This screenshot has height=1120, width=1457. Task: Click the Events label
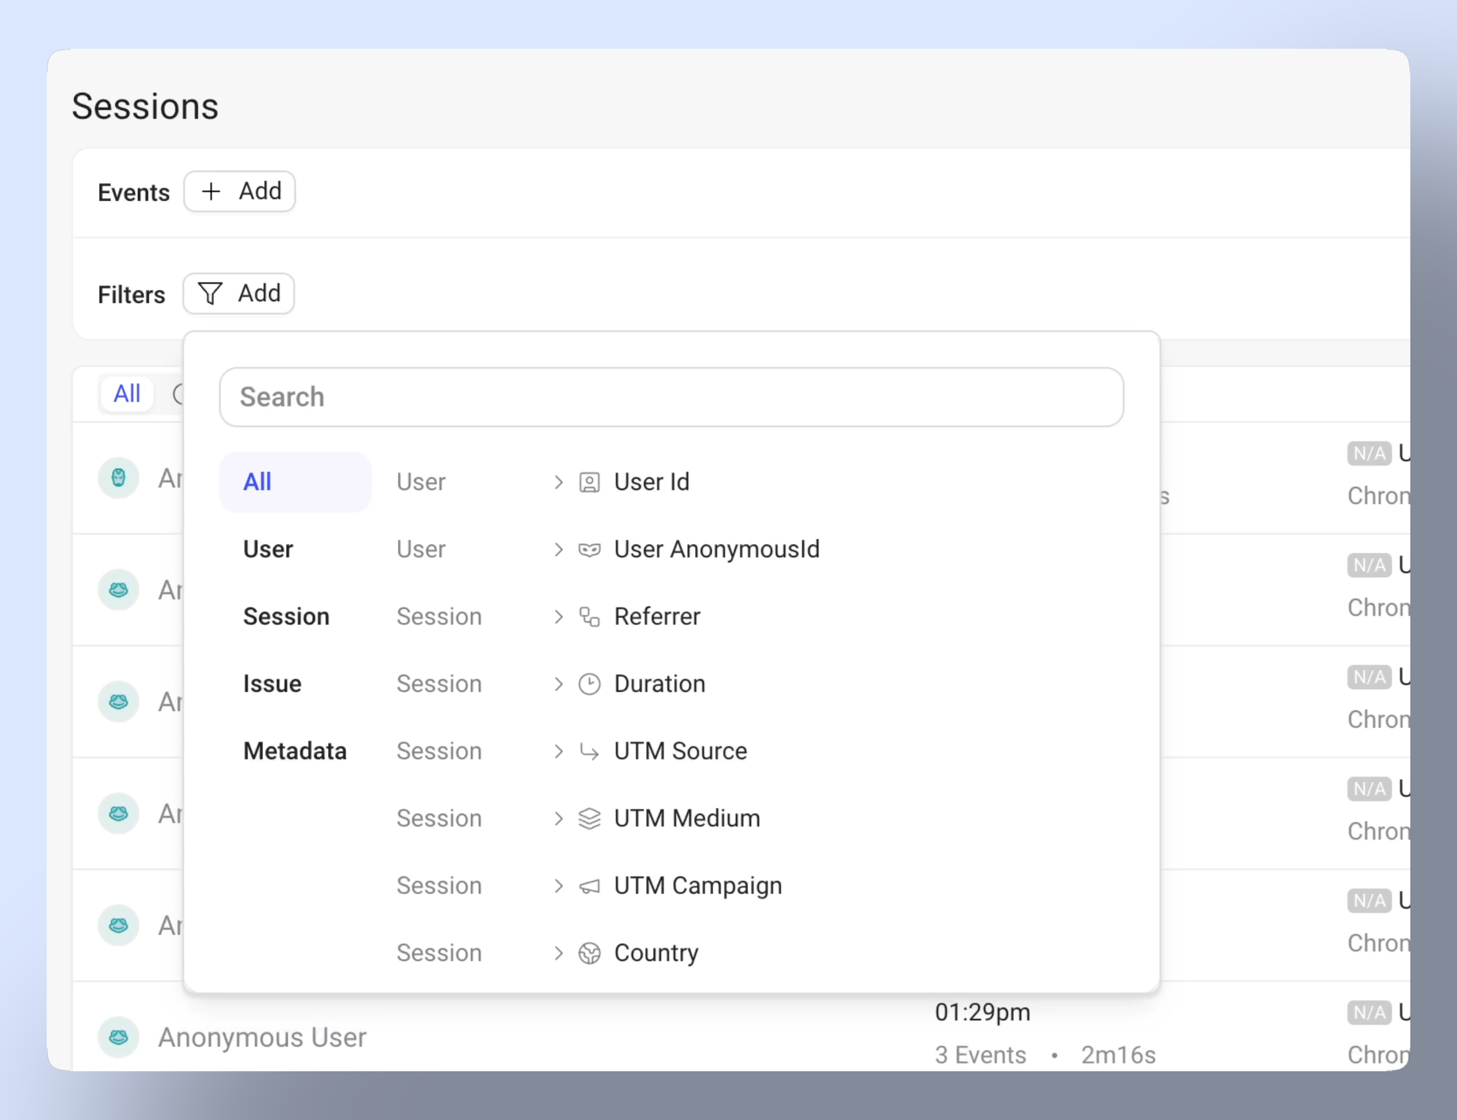(134, 193)
